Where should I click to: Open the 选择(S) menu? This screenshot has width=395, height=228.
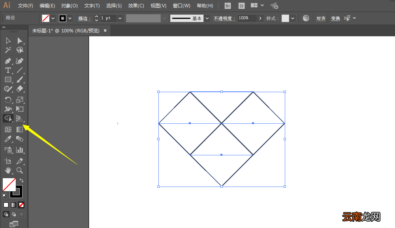pyautogui.click(x=114, y=6)
